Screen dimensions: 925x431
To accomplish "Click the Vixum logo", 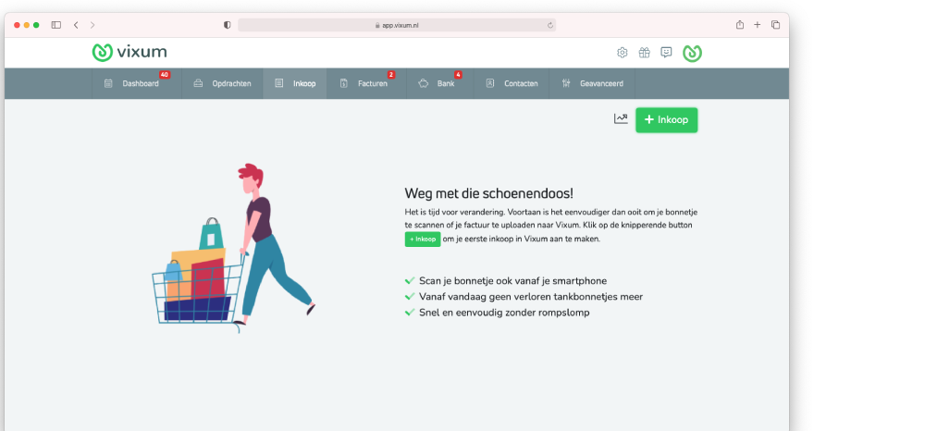I will tap(129, 53).
